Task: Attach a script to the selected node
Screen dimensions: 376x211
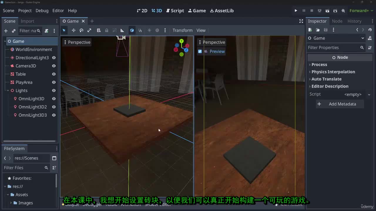Action: [46, 31]
